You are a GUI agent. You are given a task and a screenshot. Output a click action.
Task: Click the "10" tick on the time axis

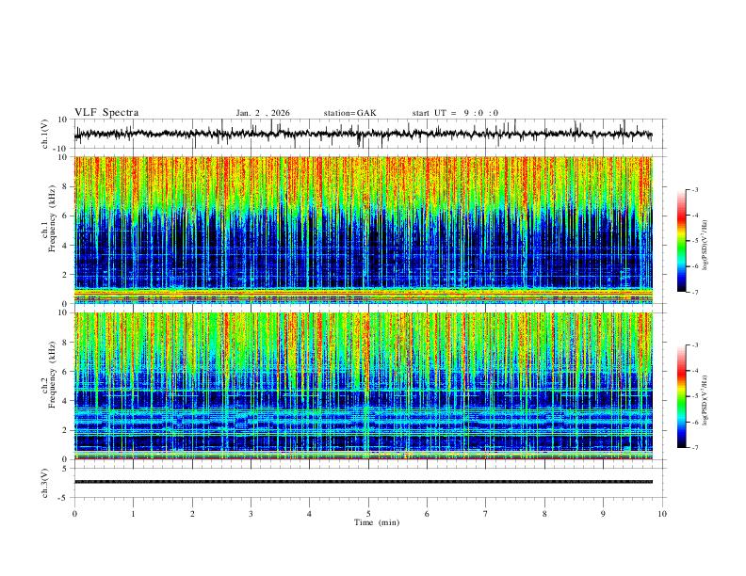pos(662,514)
